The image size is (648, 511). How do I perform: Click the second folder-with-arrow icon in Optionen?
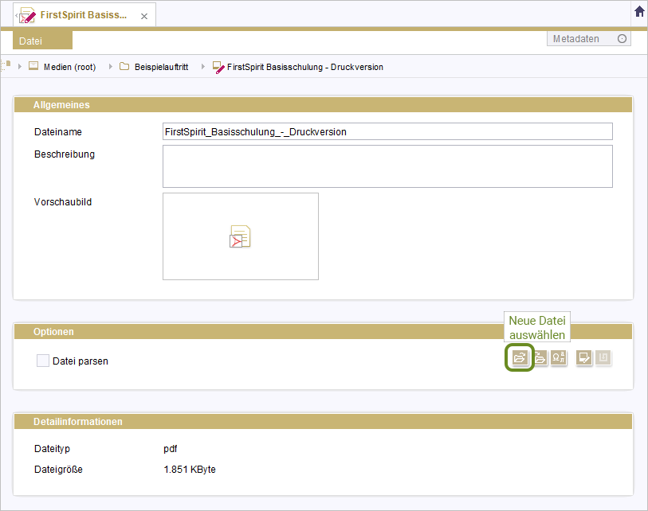(540, 357)
